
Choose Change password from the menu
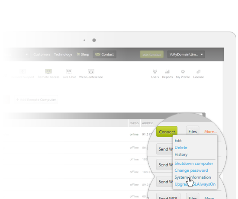tap(191, 170)
